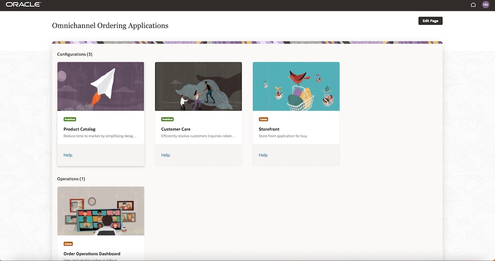Select the Storefront title
This screenshot has width=495, height=261.
269,129
